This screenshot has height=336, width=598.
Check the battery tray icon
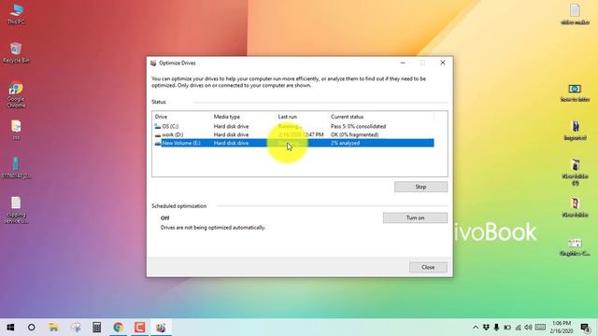click(x=507, y=328)
